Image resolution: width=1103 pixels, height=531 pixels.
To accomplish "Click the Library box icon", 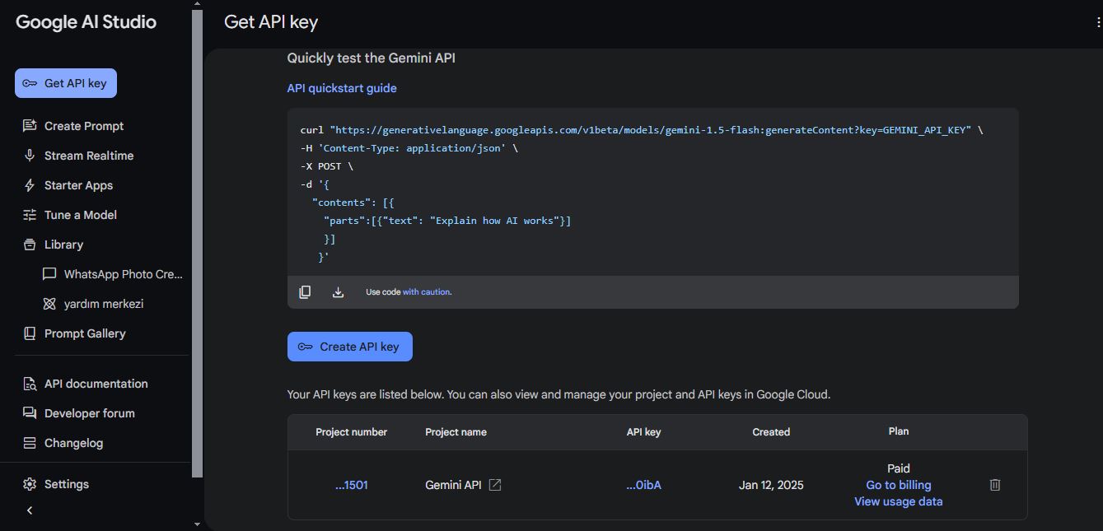I will tap(30, 245).
